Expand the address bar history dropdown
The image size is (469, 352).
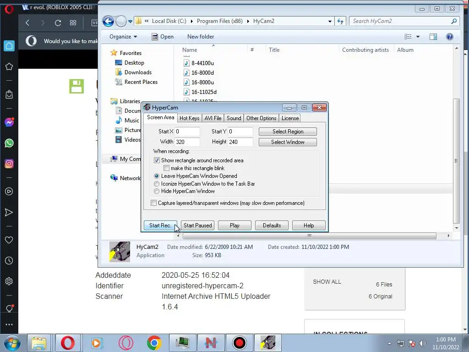click(330, 21)
